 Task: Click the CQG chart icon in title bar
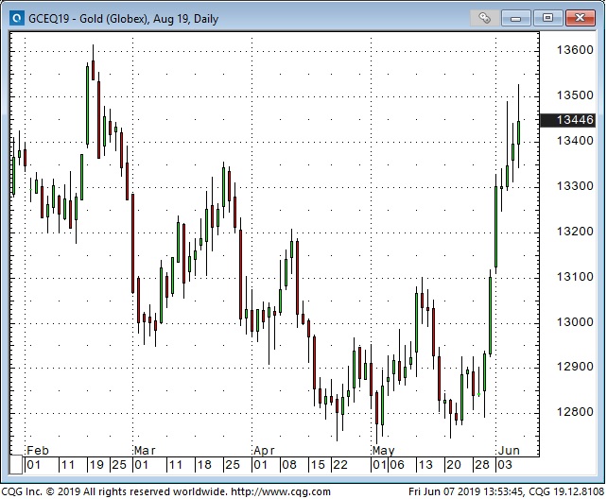point(17,18)
